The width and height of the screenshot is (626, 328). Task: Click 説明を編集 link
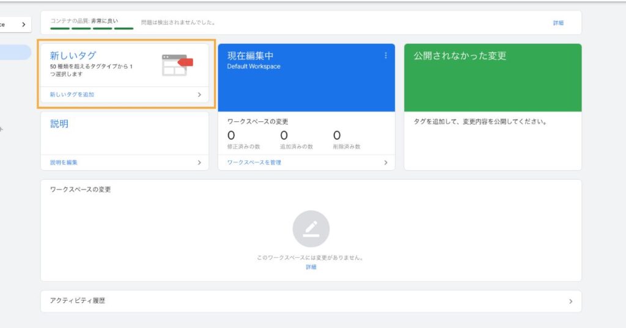64,162
